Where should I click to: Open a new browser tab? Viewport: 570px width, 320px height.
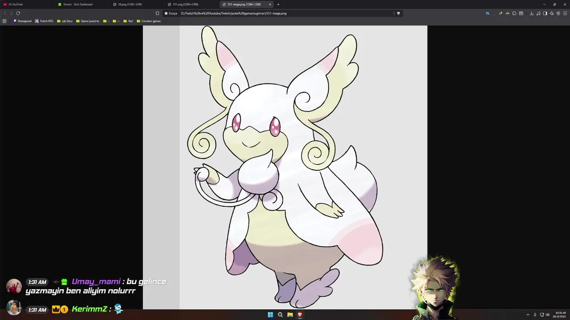pyautogui.click(x=278, y=4)
